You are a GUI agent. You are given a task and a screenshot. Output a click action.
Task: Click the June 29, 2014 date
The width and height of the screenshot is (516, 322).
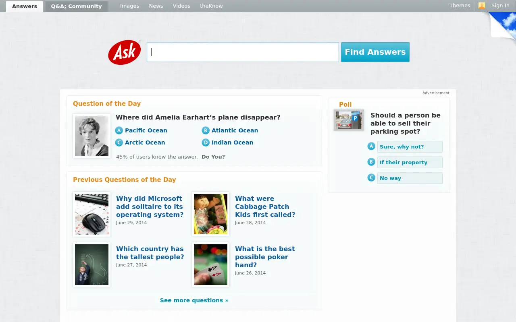pyautogui.click(x=131, y=223)
